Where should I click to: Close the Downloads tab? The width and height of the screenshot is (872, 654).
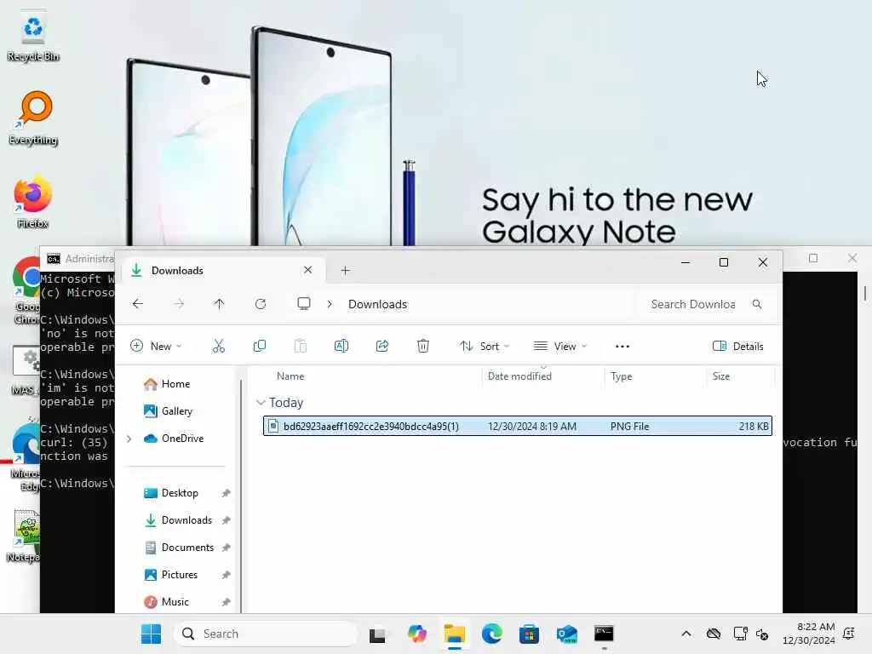[x=307, y=270]
